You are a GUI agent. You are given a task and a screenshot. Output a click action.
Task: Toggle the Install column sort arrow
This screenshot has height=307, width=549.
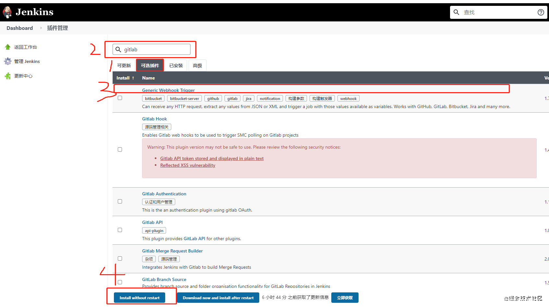(x=133, y=78)
